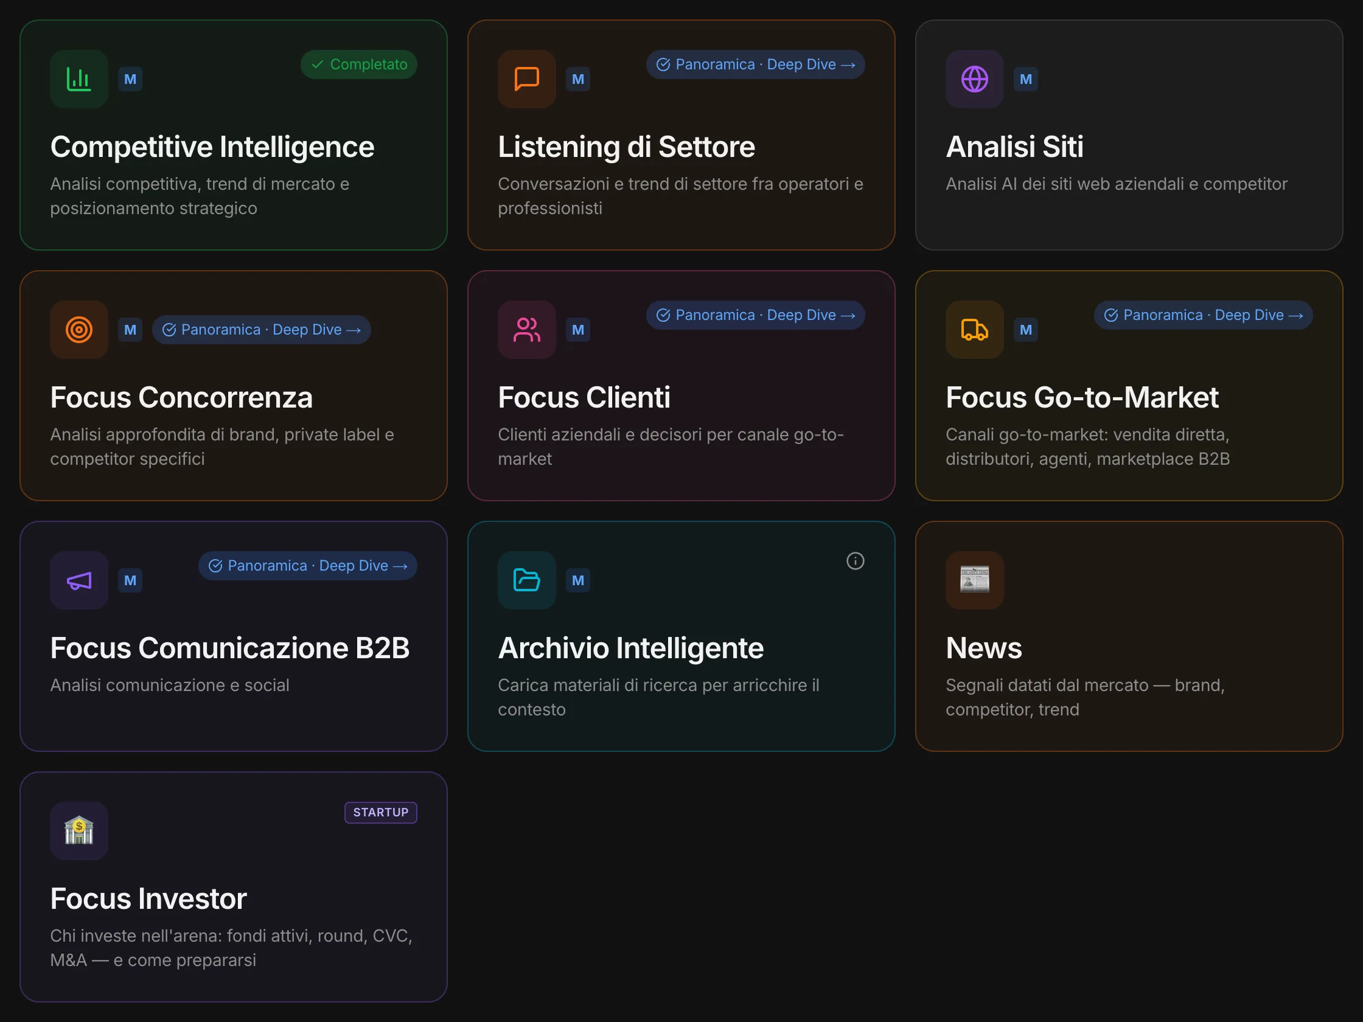Open the Focus Go-to-Market title

pyautogui.click(x=1082, y=398)
